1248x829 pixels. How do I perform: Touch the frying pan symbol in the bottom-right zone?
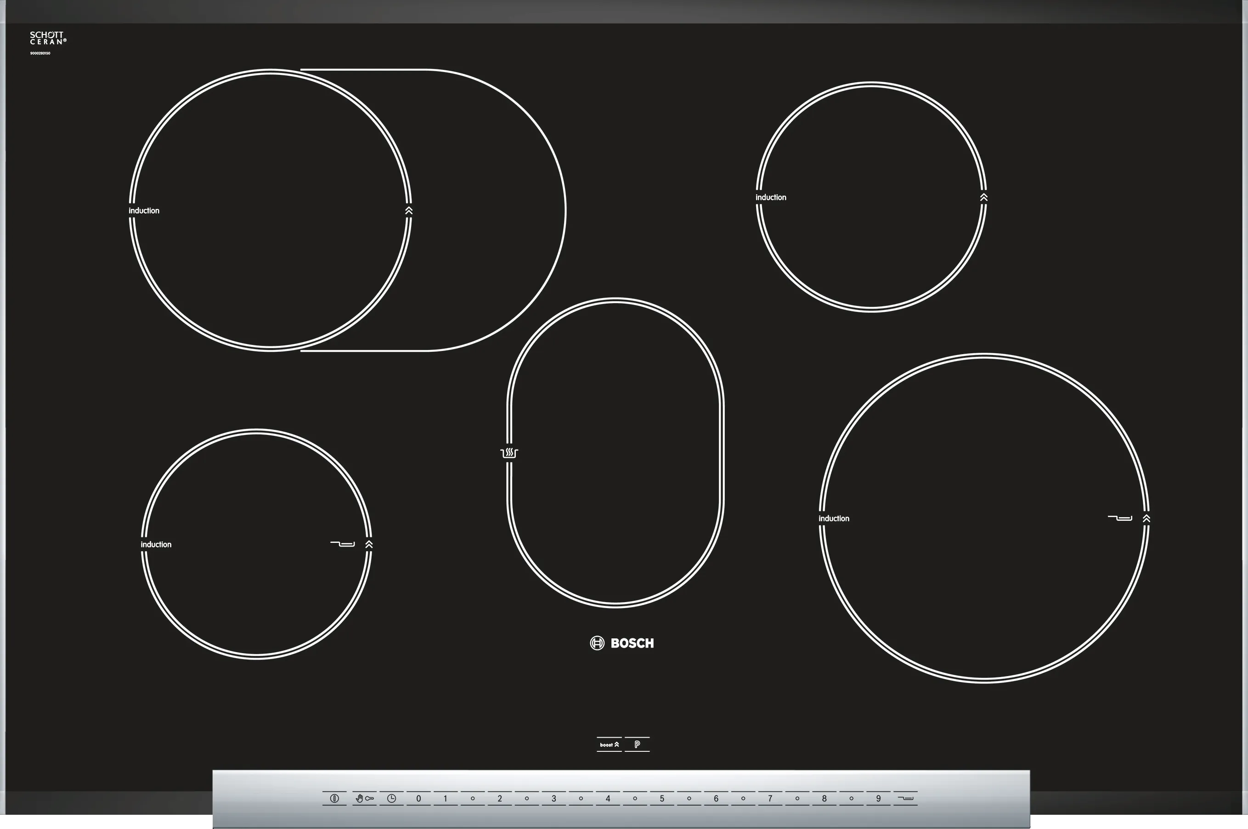pyautogui.click(x=1119, y=518)
